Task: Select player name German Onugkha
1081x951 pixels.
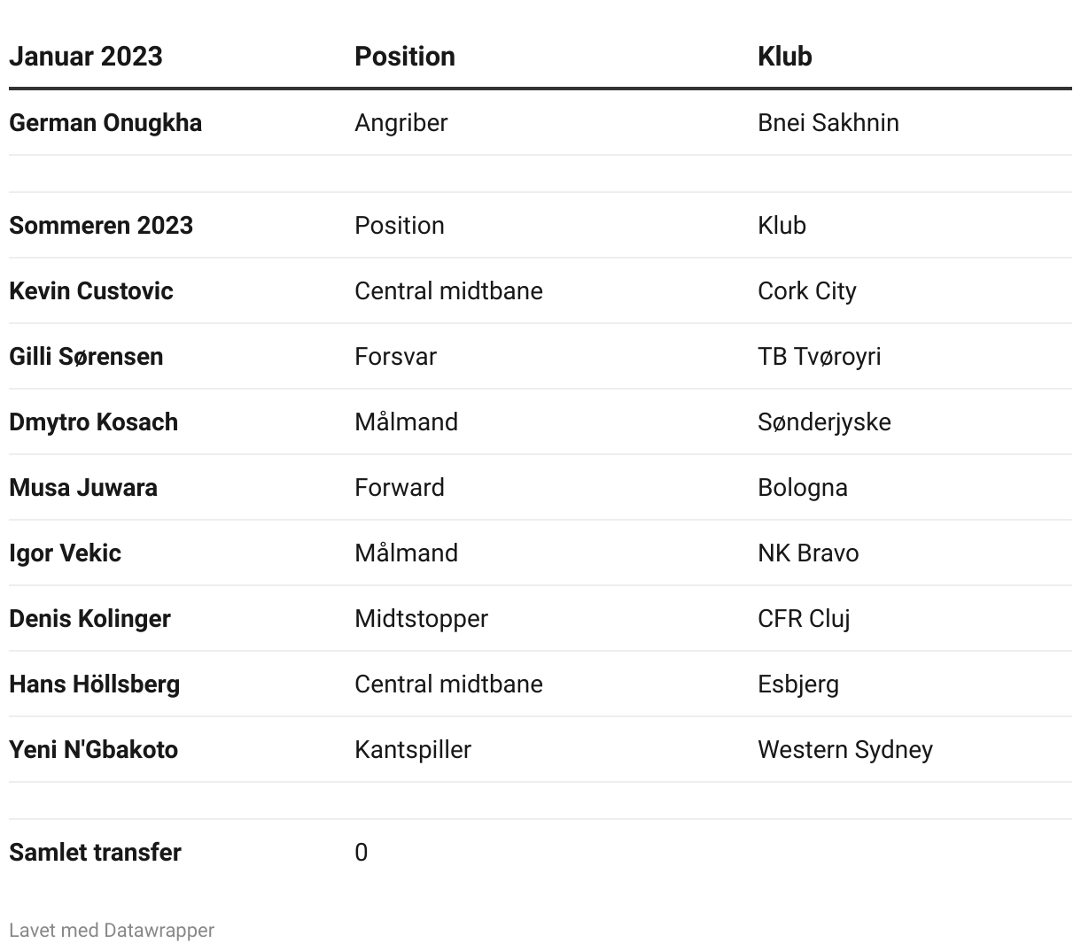Action: pos(105,122)
